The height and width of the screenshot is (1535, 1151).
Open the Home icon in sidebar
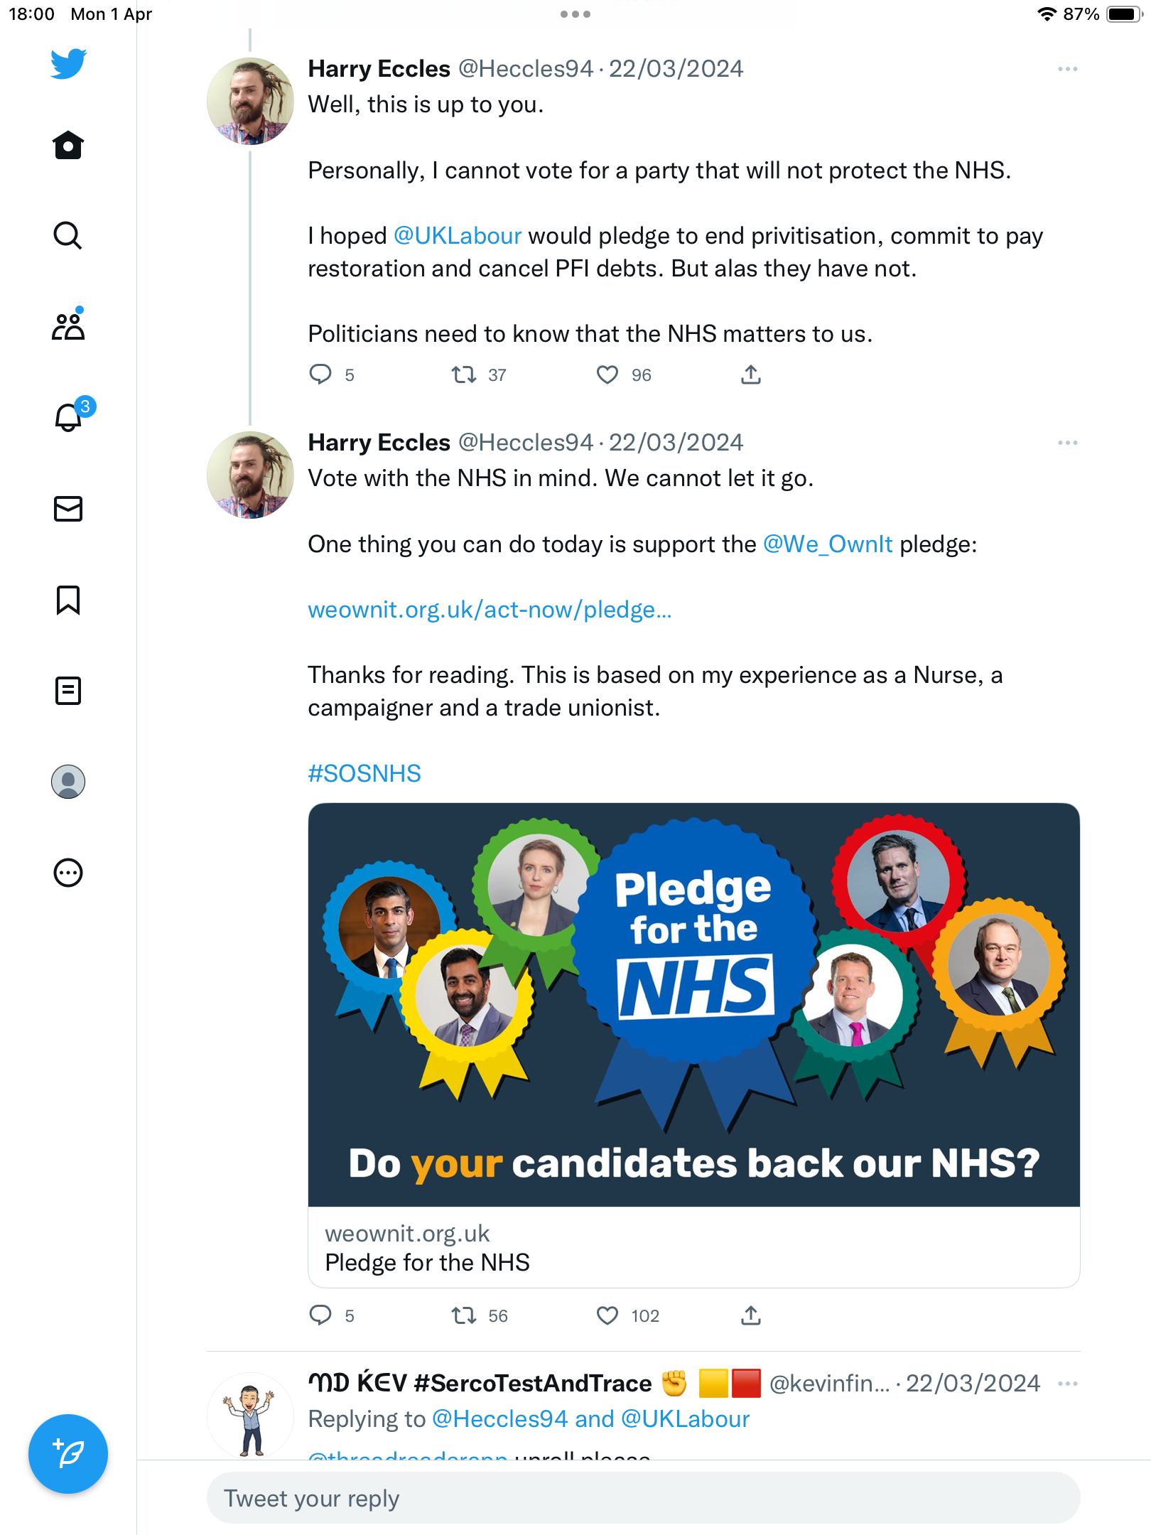pos(68,145)
